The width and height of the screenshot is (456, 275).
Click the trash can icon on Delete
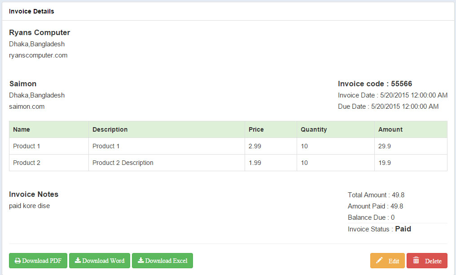(x=416, y=261)
